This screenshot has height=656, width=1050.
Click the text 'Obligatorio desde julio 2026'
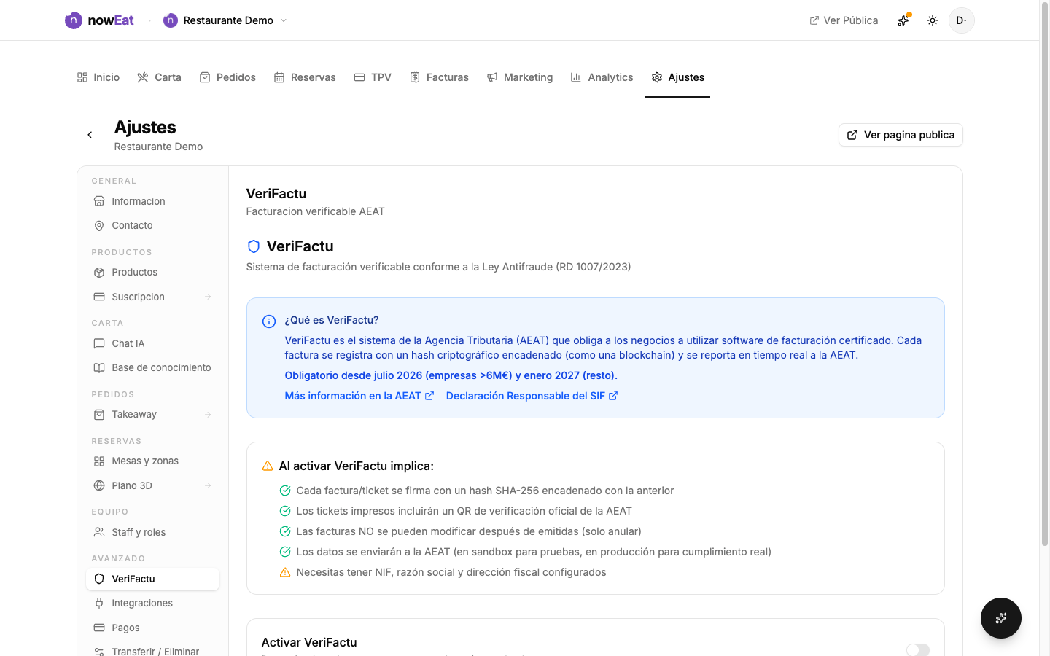pyautogui.click(x=354, y=375)
